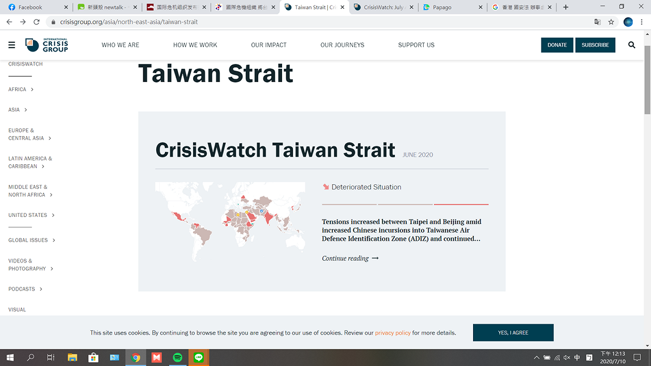Expand the United States sidebar section
651x366 pixels.
[31, 215]
